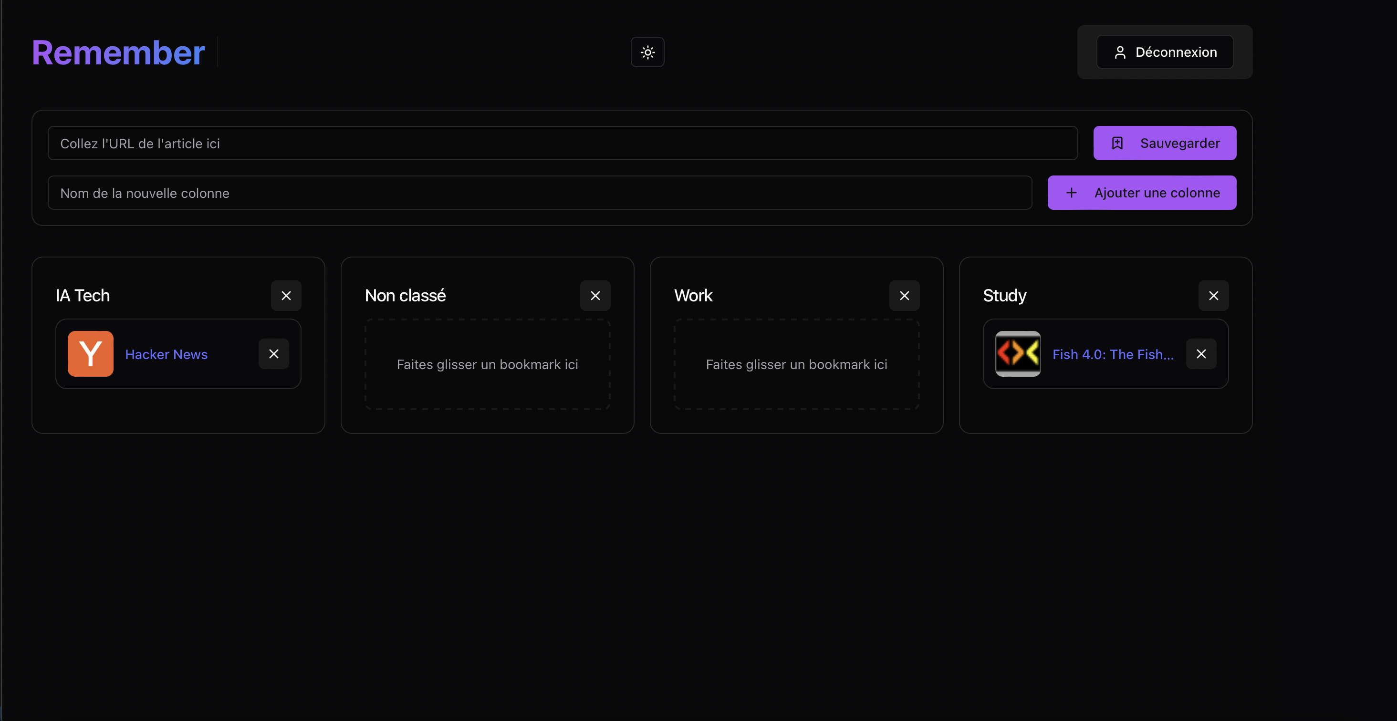The image size is (1397, 721).
Task: Click the Hacker News Y favicon
Action: (x=91, y=354)
